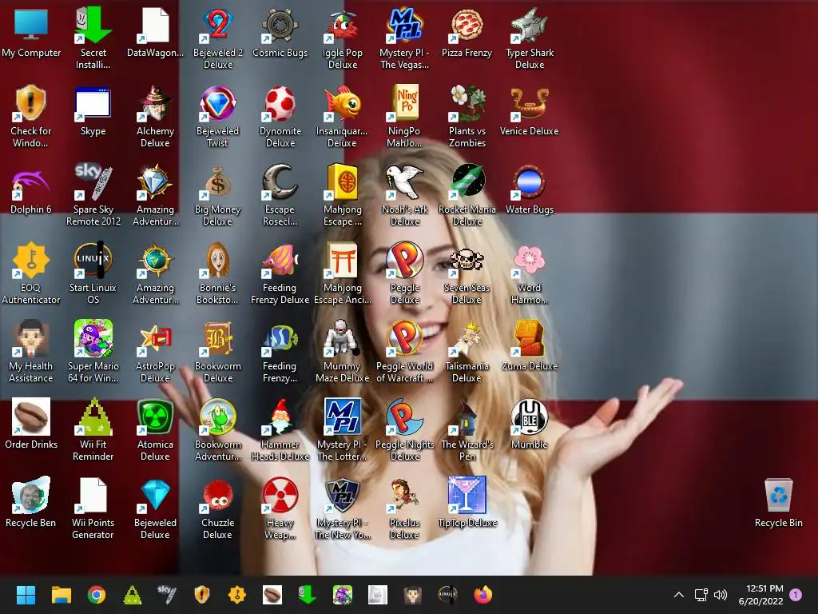Select the Mumble headset icon
The height and width of the screenshot is (614, 818).
tap(529, 417)
